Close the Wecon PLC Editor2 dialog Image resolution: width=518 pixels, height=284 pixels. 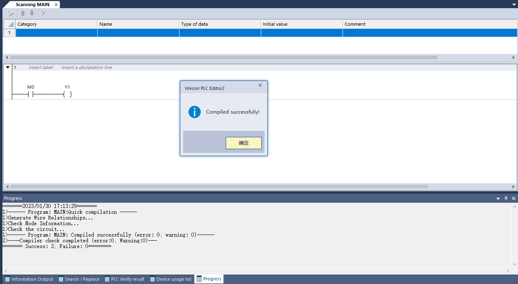pyautogui.click(x=260, y=85)
